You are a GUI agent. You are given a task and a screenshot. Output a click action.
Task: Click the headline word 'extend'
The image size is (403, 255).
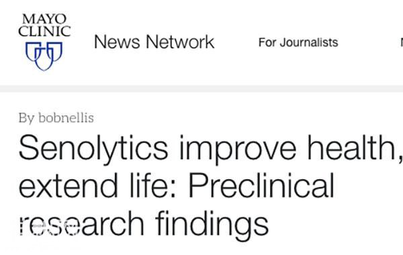coord(68,185)
